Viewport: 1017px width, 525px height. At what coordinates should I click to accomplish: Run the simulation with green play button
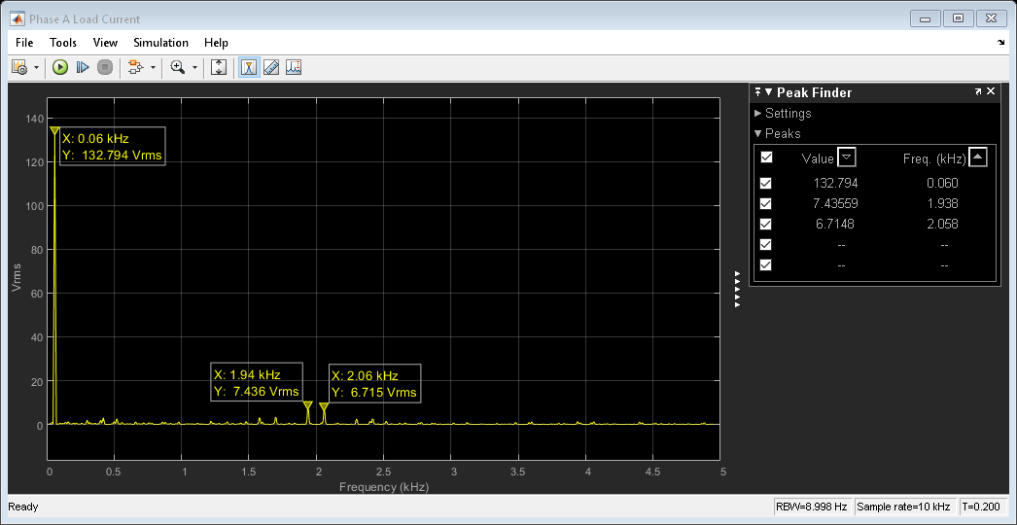point(60,67)
